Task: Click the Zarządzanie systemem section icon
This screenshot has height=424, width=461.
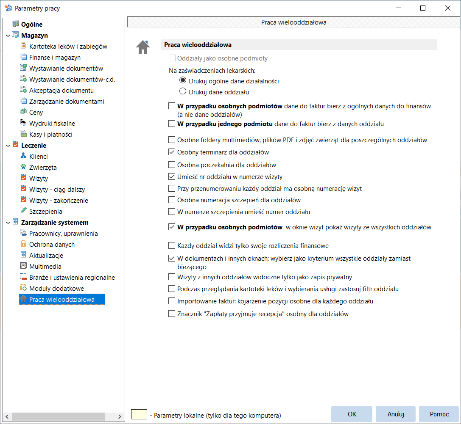Action: pyautogui.click(x=15, y=222)
